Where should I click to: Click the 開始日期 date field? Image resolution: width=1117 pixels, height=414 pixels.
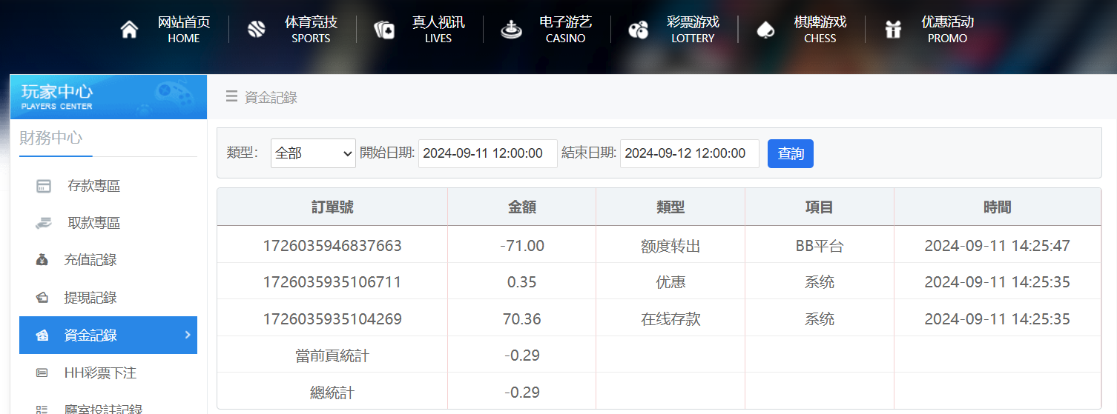click(x=487, y=153)
